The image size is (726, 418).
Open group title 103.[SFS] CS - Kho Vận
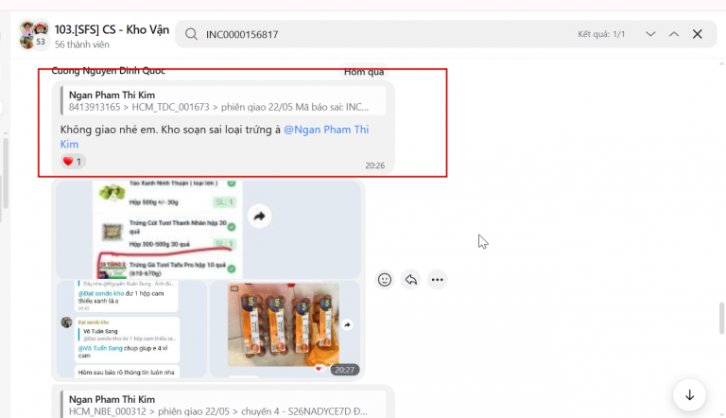click(x=112, y=29)
